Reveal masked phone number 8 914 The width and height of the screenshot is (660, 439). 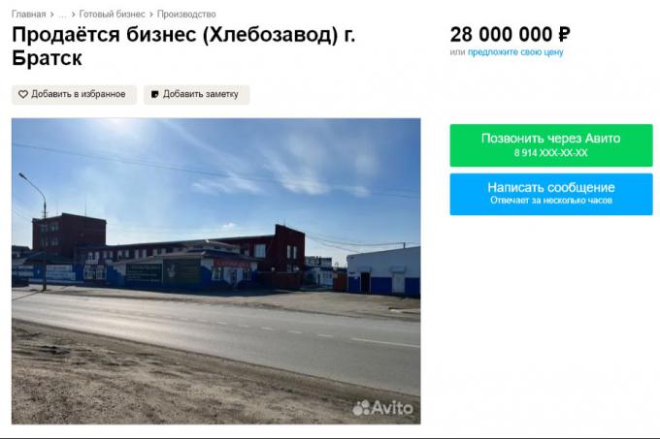click(550, 153)
